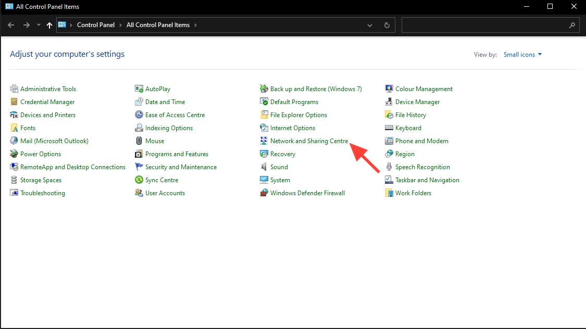
Task: Open Programs and Features link
Action: (177, 154)
